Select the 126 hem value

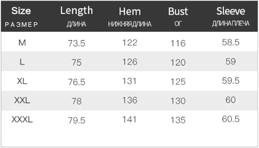click(x=130, y=62)
